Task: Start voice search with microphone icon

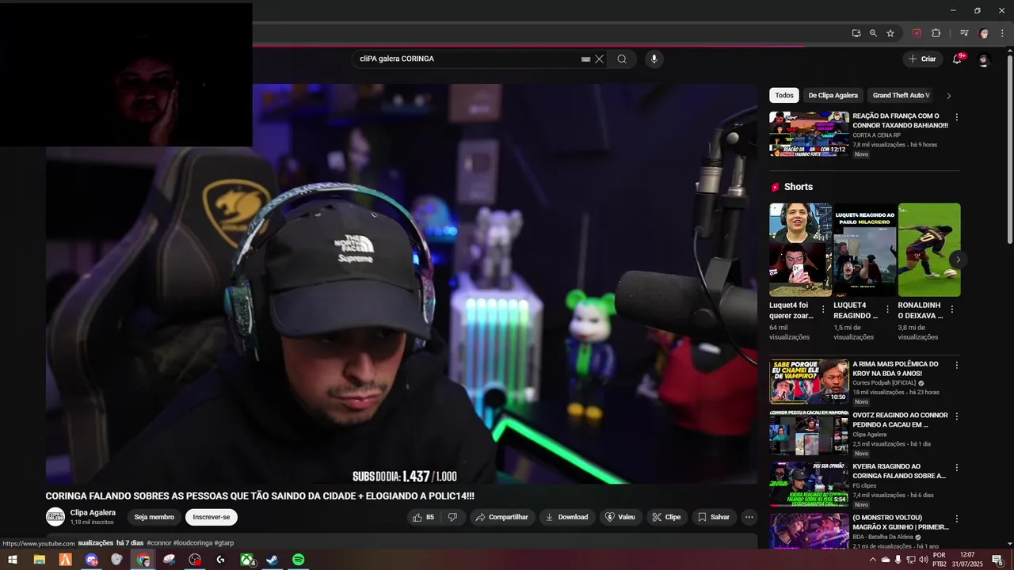Action: [654, 59]
